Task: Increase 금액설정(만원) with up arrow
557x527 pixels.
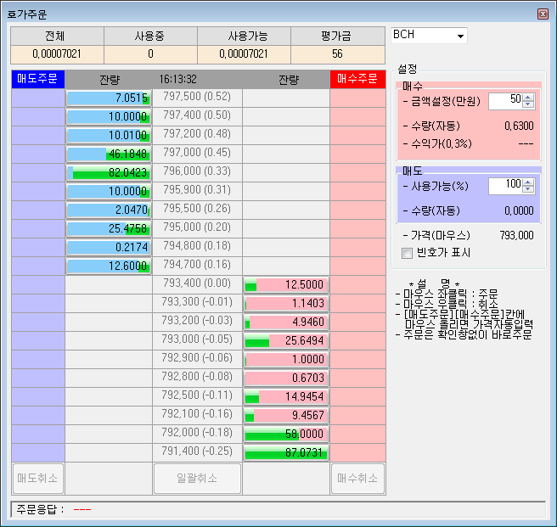Action: pyautogui.click(x=528, y=98)
